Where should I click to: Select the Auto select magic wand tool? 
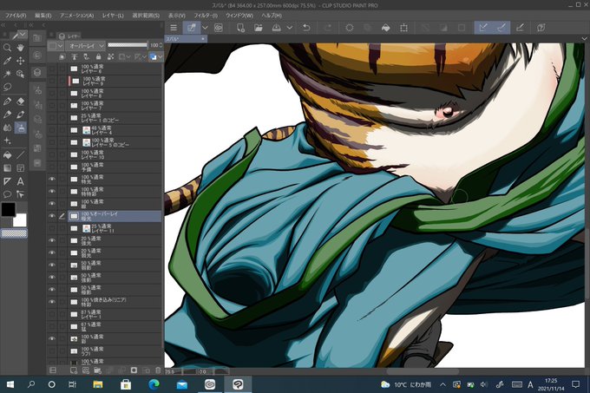[7, 74]
